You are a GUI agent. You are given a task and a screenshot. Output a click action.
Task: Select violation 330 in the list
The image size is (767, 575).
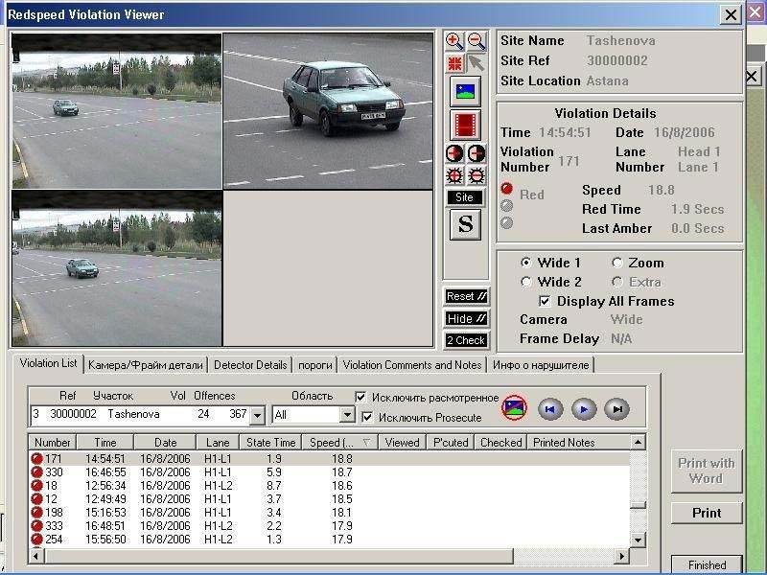coord(53,472)
